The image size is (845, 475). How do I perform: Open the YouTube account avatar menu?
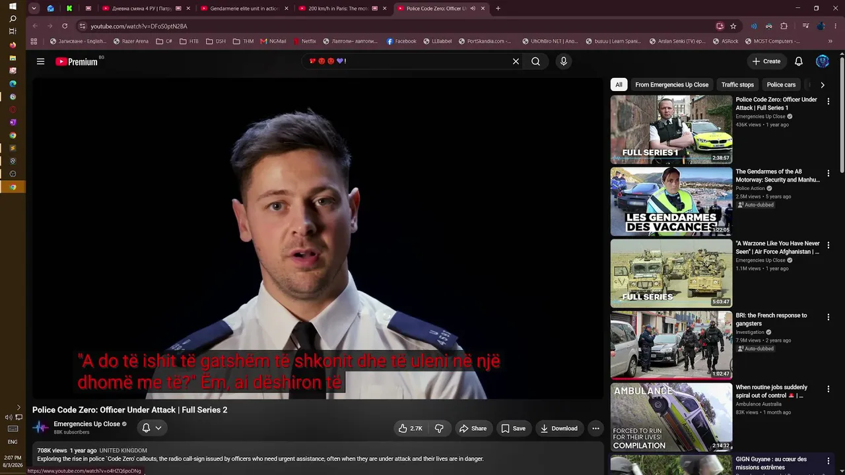coord(822,61)
